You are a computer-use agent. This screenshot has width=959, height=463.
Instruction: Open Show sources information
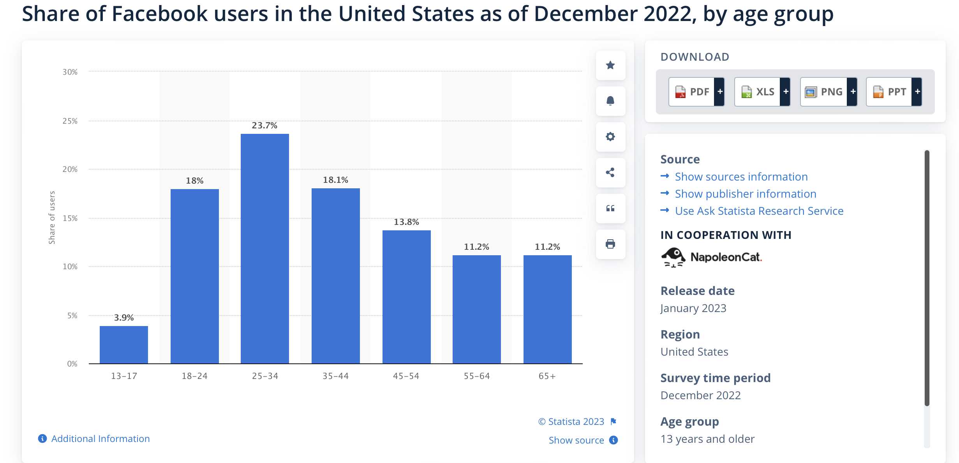click(741, 176)
